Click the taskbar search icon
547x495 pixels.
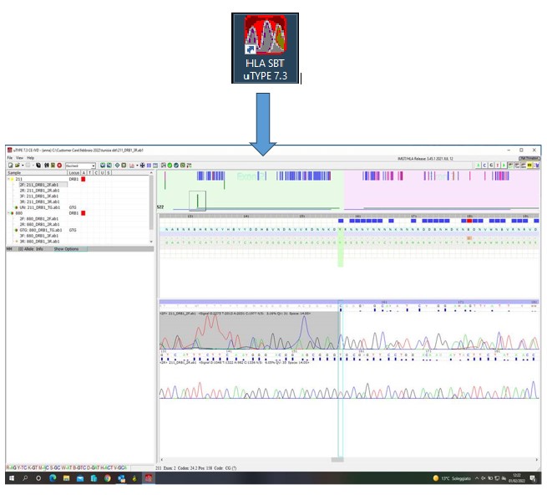26,478
